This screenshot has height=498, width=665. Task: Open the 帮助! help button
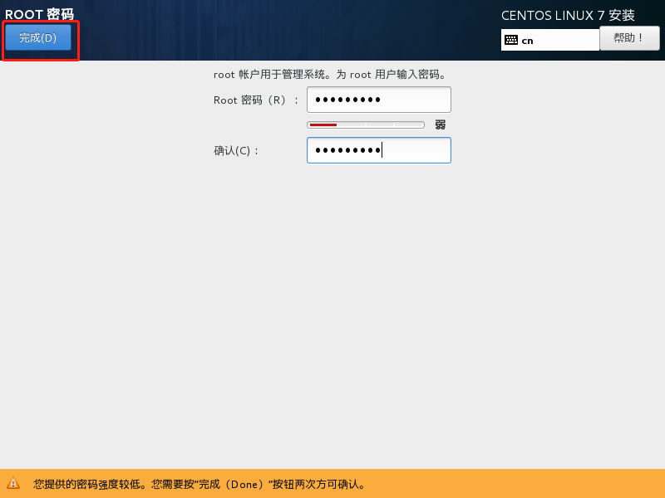[x=629, y=38]
